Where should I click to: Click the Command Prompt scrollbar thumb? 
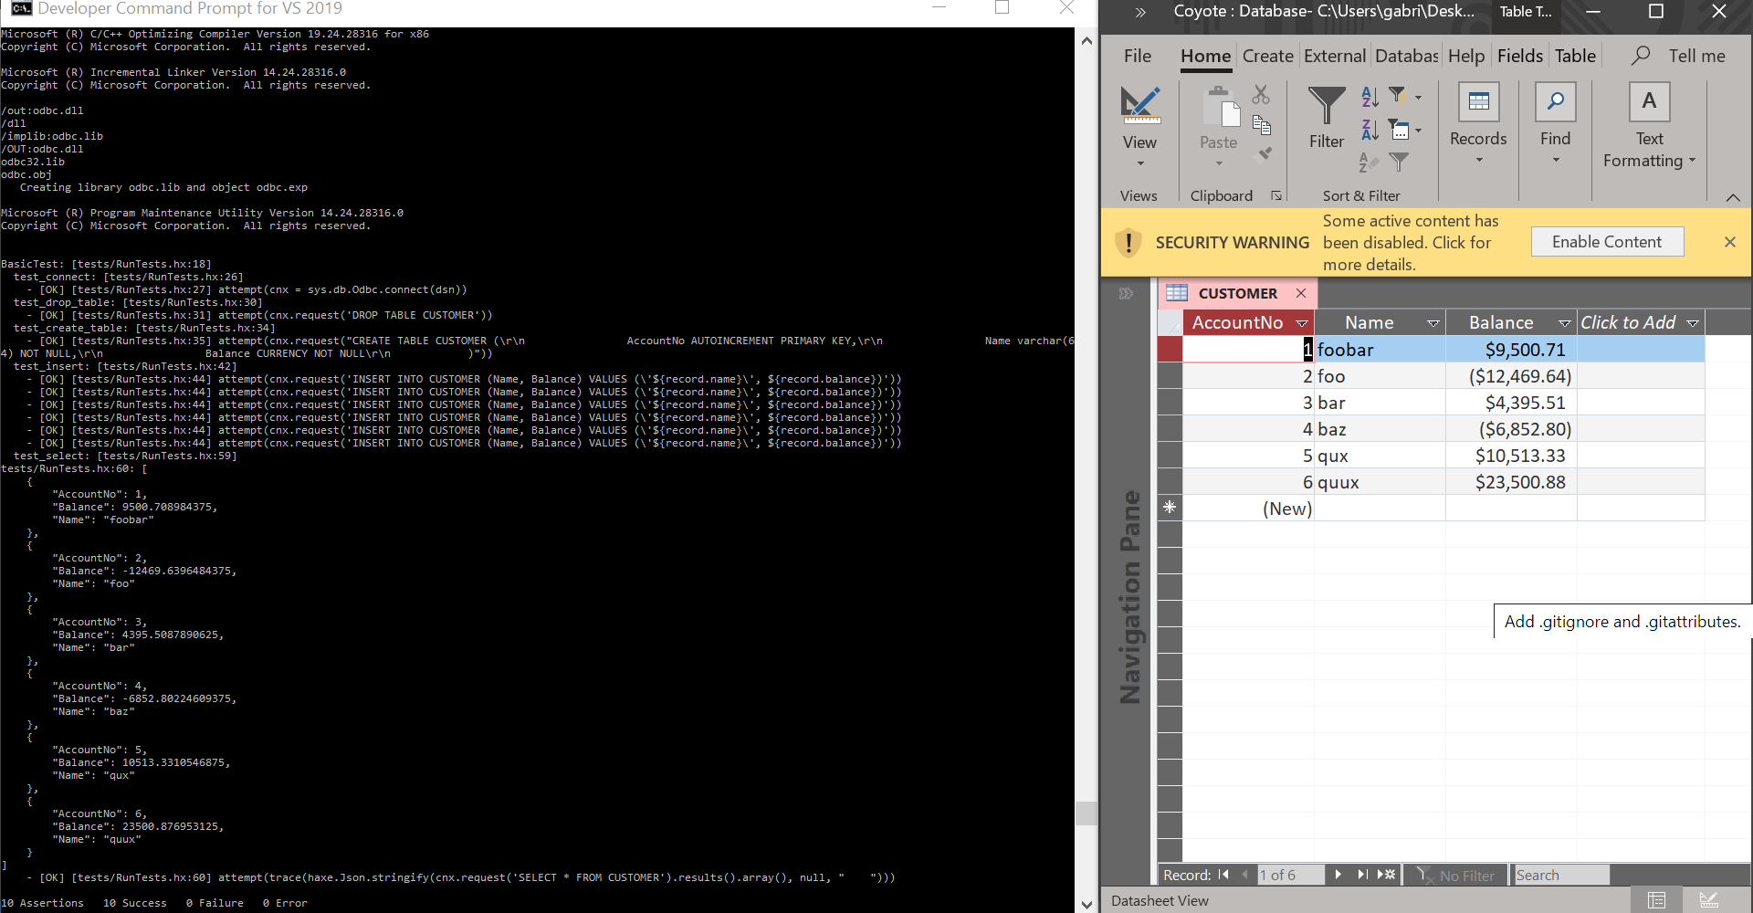pyautogui.click(x=1086, y=813)
